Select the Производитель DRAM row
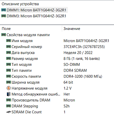The width and height of the screenshot is (114, 118). click(x=57, y=100)
